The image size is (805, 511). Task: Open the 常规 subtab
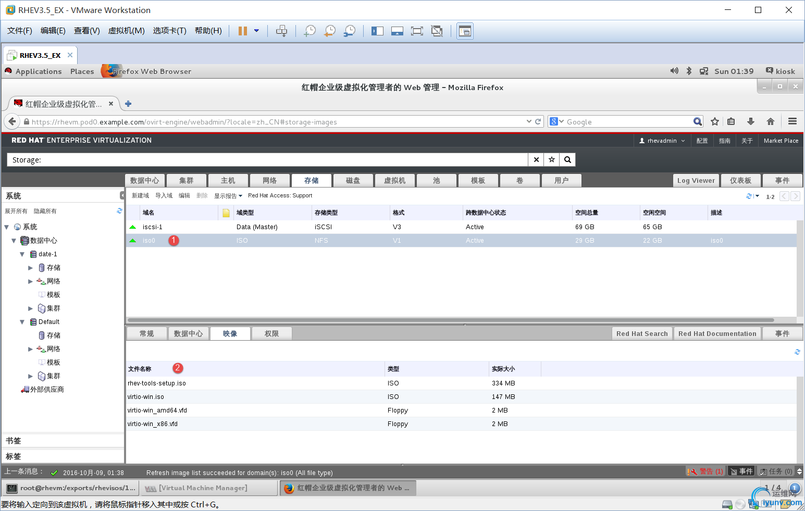click(147, 333)
